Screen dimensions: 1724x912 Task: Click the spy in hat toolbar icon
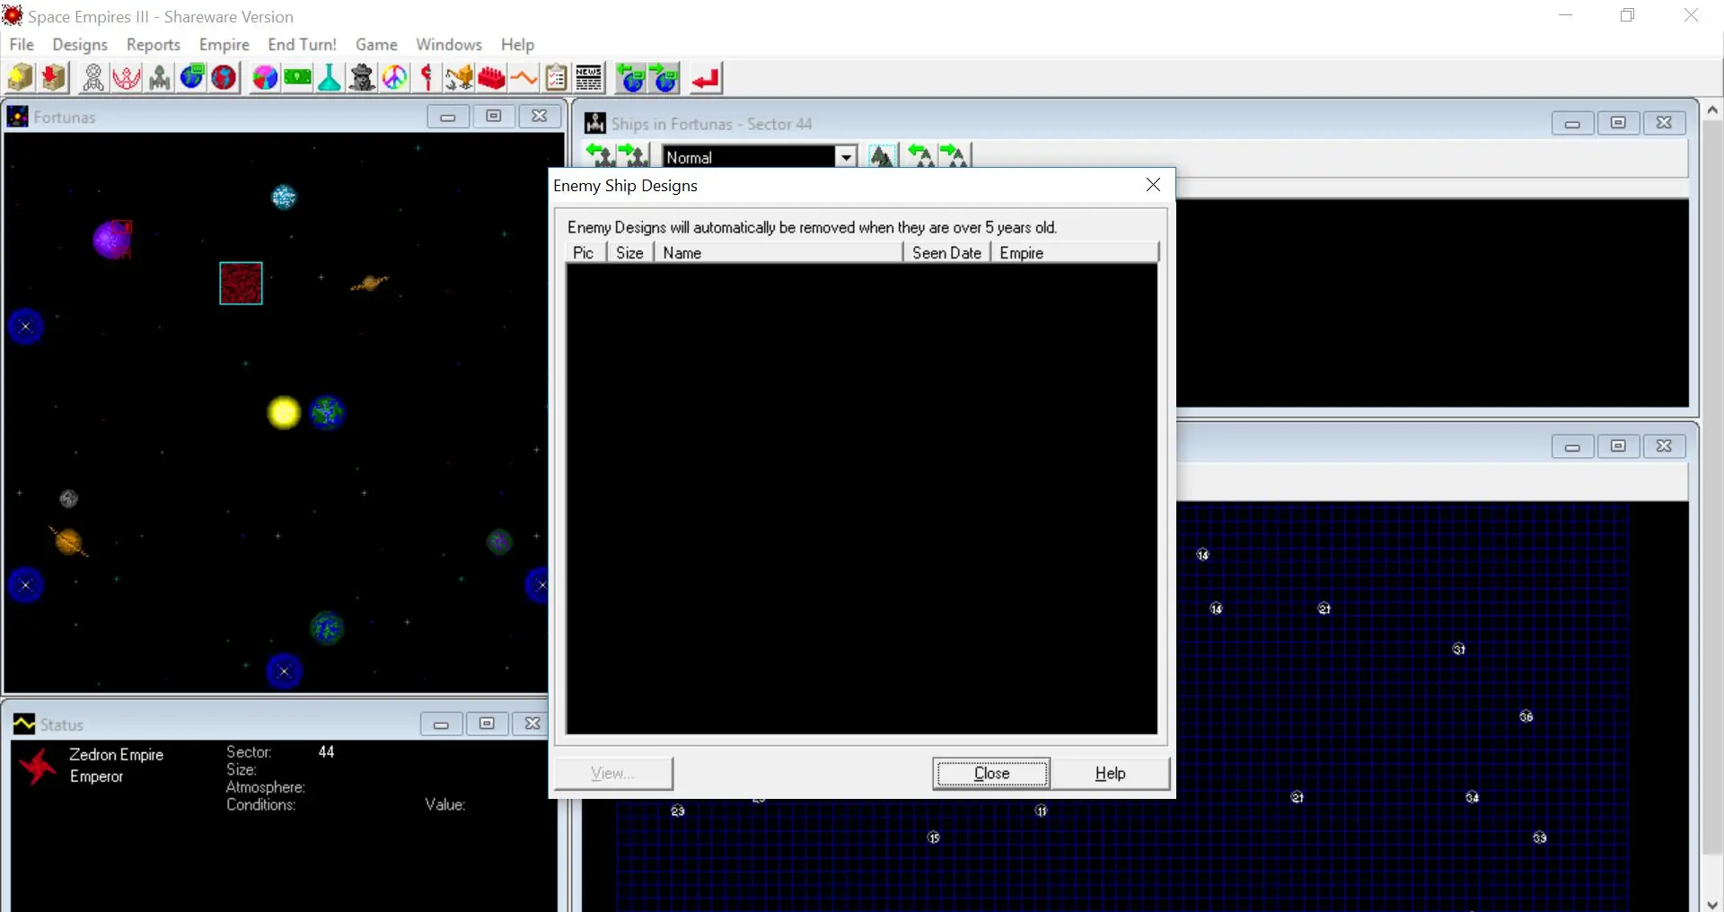[x=362, y=78]
